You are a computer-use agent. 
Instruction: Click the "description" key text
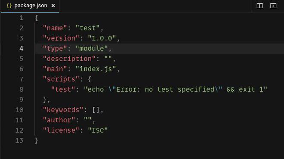pos(69,59)
